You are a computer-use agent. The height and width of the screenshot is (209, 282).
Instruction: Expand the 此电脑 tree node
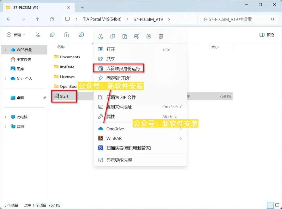[5, 117]
